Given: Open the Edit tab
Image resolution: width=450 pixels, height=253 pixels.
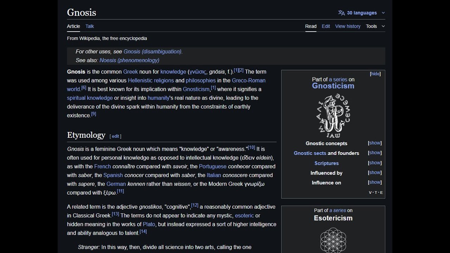Looking at the screenshot, I should [x=326, y=26].
